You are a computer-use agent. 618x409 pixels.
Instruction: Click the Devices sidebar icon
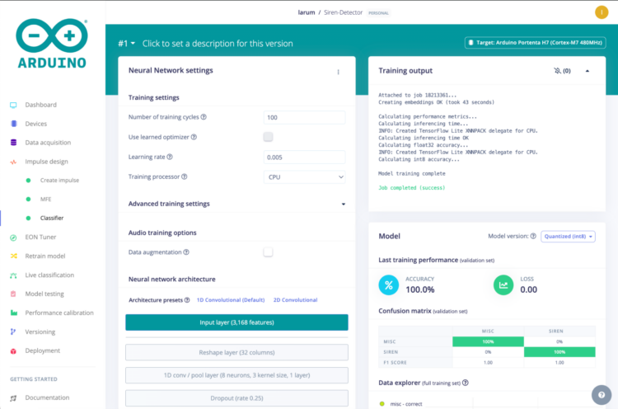[x=14, y=124]
